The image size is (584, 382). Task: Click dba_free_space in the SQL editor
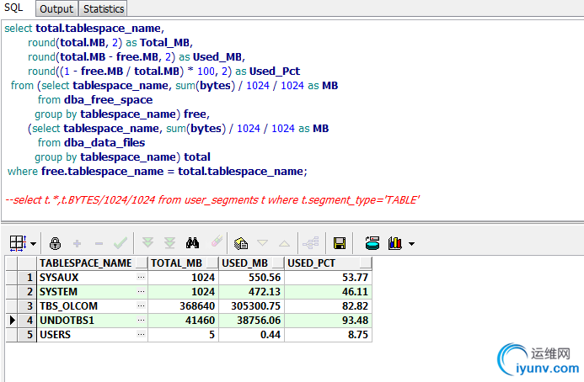[109, 100]
